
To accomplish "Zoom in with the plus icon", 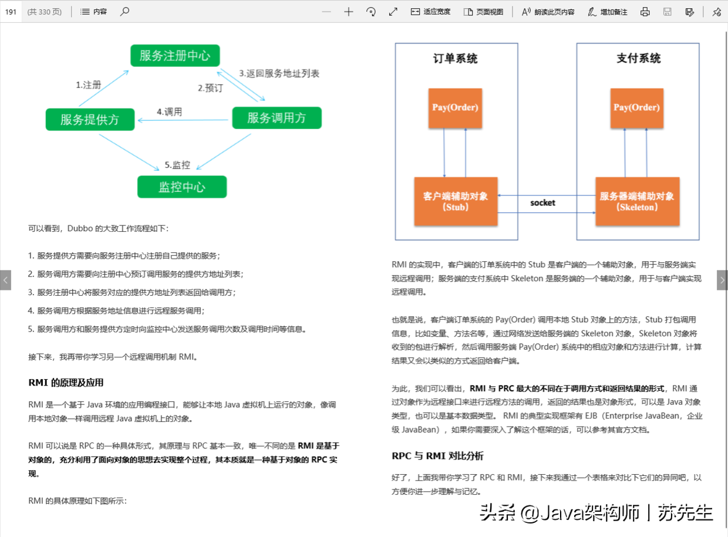I will point(349,12).
